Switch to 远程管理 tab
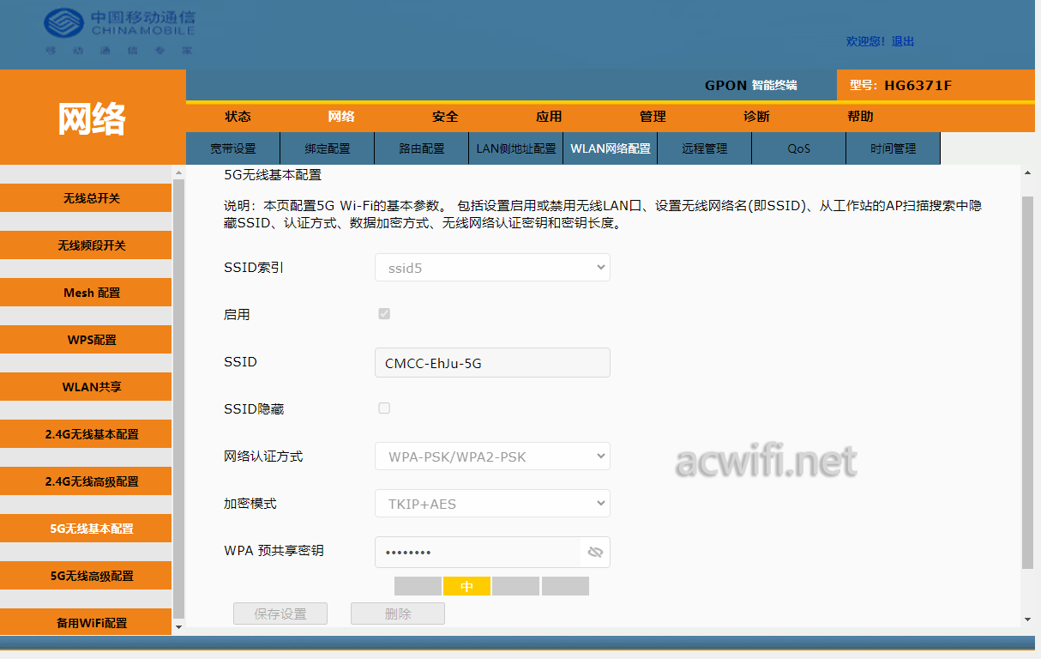The width and height of the screenshot is (1041, 659). [705, 148]
